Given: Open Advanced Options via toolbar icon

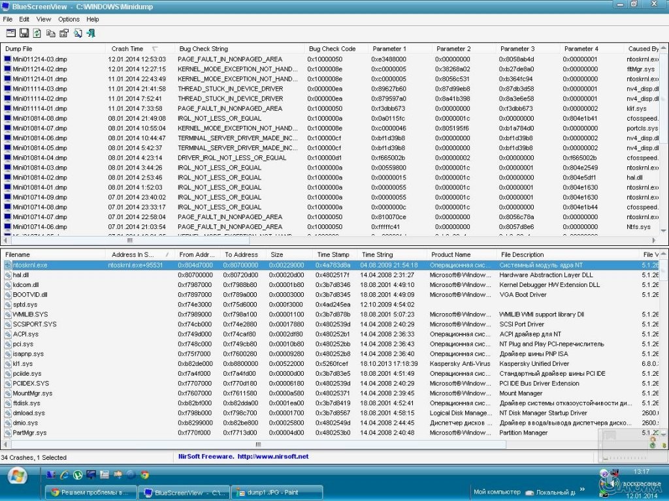Looking at the screenshot, I should click(x=11, y=33).
